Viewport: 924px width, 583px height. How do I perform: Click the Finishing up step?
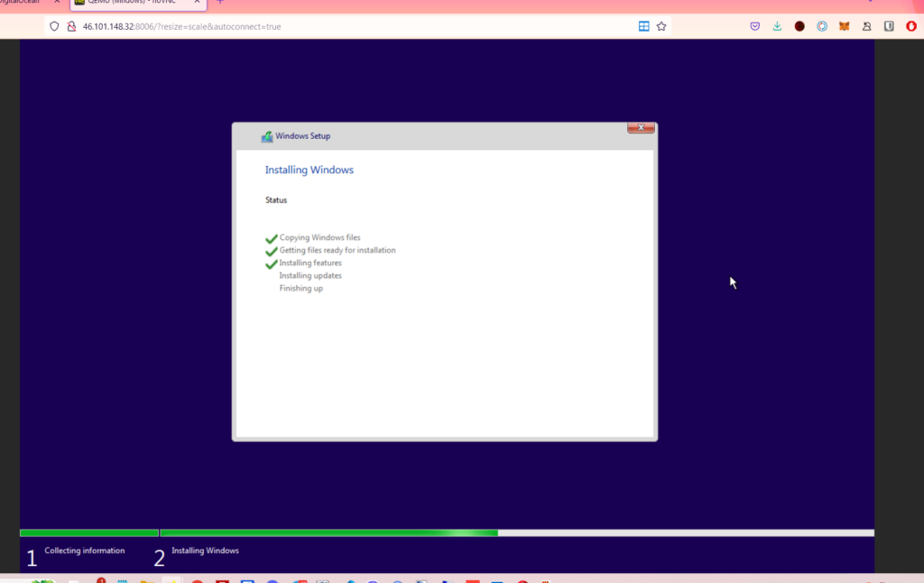[x=301, y=288]
